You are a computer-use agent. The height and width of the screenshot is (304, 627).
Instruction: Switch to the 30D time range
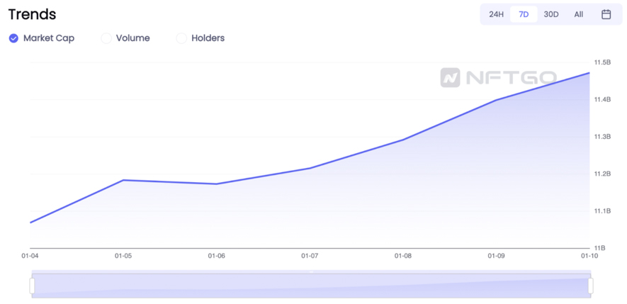coord(551,14)
